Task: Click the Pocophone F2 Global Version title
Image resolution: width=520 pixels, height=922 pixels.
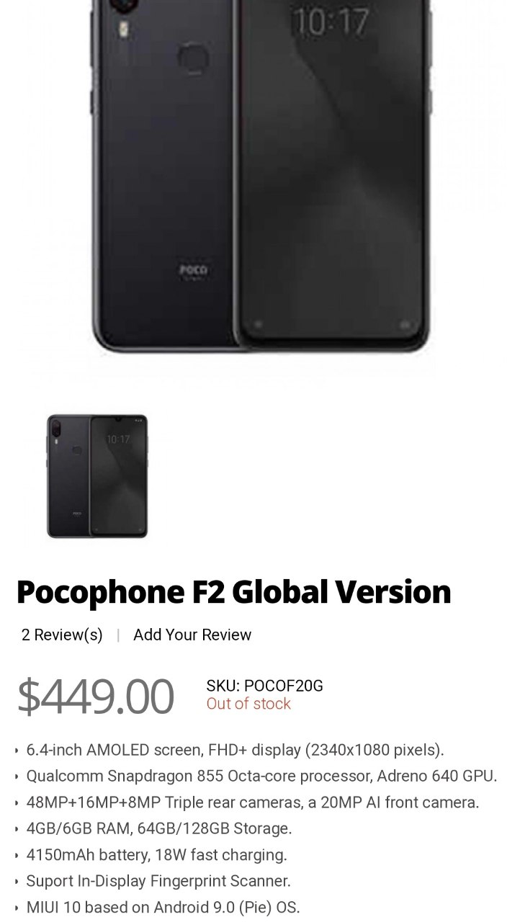Action: (x=234, y=592)
